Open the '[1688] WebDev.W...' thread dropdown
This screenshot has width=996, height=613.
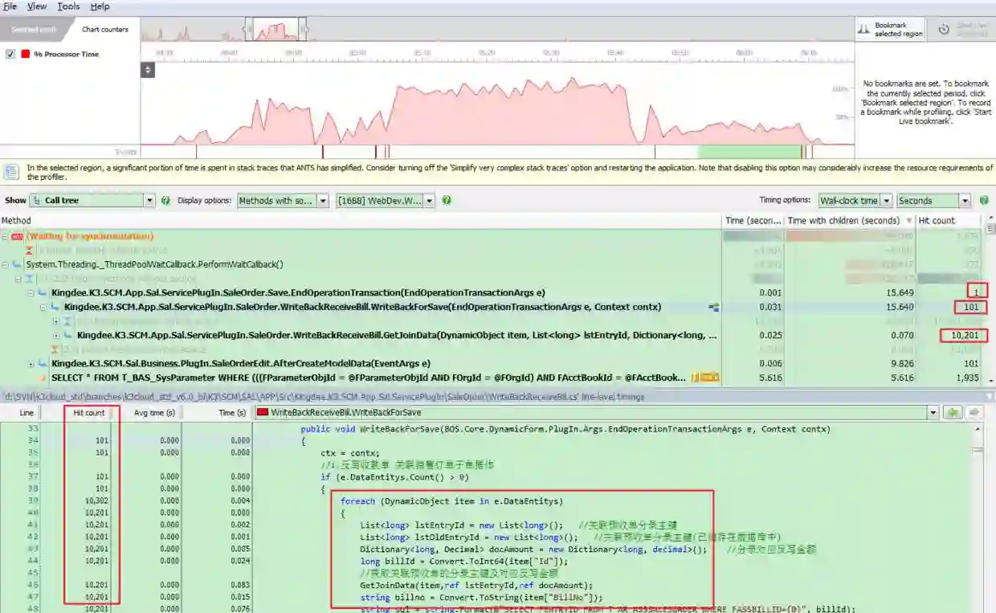[x=386, y=200]
